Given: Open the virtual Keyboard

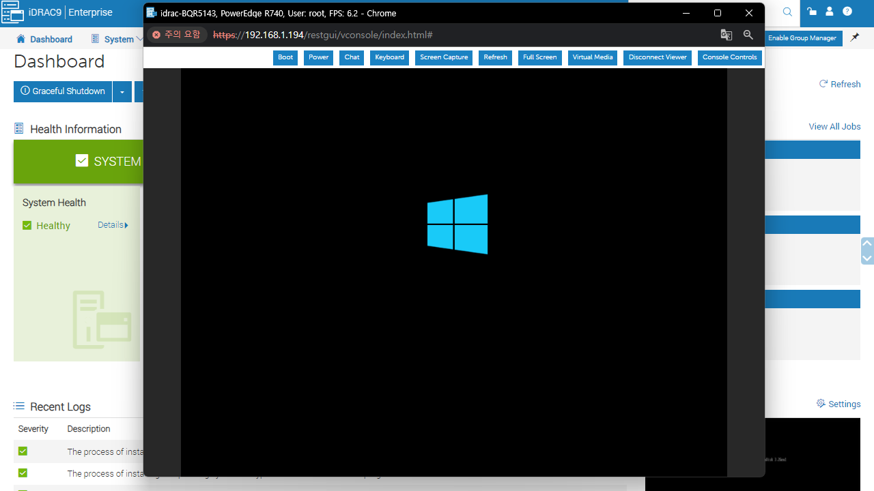Looking at the screenshot, I should [x=389, y=57].
